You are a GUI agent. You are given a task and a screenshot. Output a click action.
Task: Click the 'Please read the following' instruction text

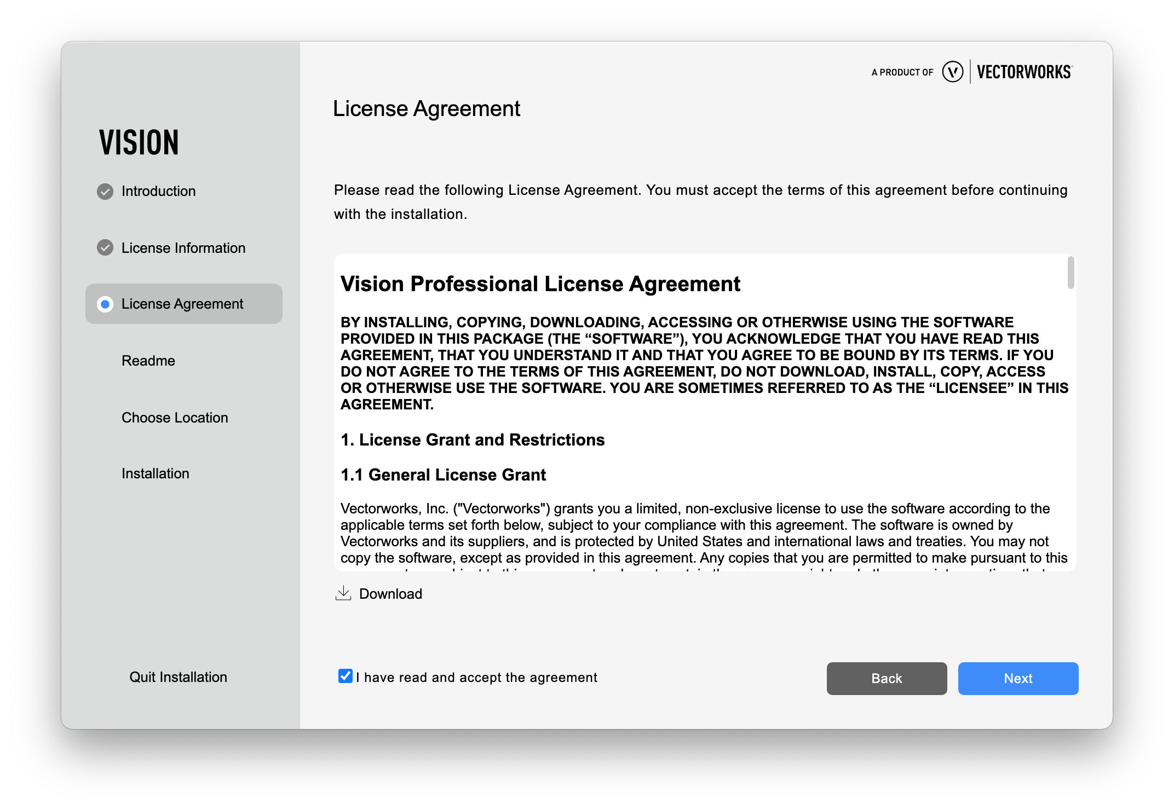click(x=701, y=202)
